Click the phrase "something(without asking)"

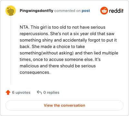[x=47, y=53]
